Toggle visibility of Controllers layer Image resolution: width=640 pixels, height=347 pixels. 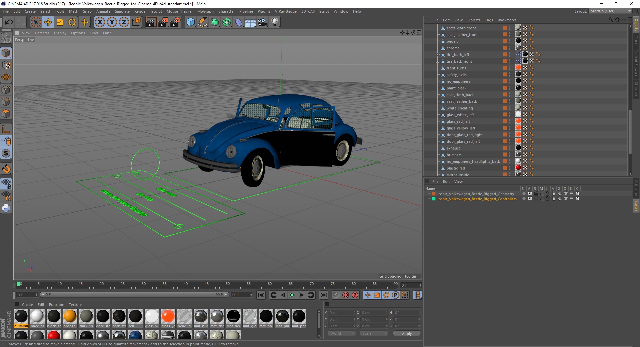530,199
